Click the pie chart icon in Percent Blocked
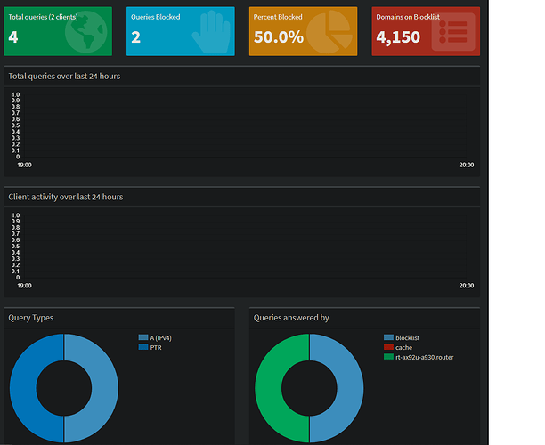This screenshot has height=445, width=545. click(x=329, y=32)
